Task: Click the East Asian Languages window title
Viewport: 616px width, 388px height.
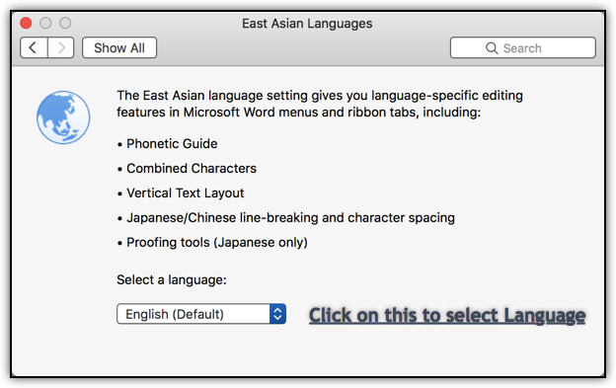Action: [x=307, y=24]
